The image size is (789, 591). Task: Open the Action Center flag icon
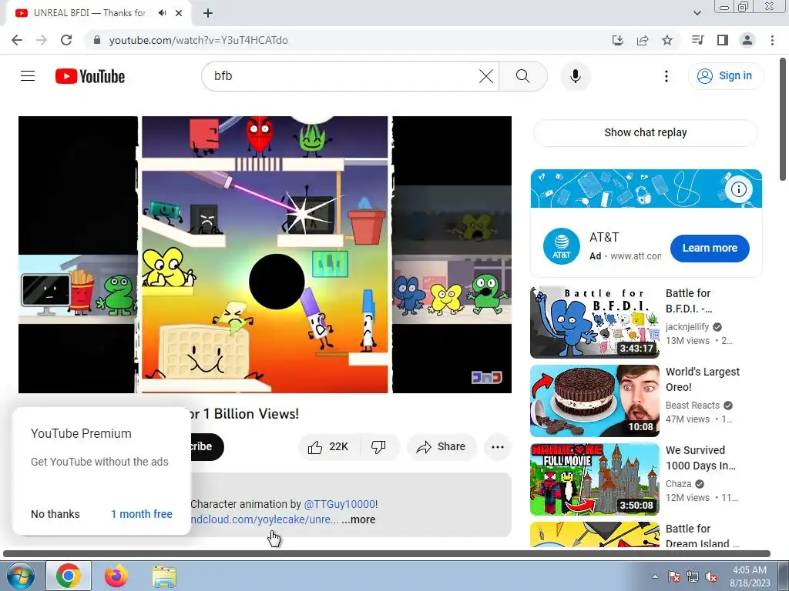tap(674, 577)
